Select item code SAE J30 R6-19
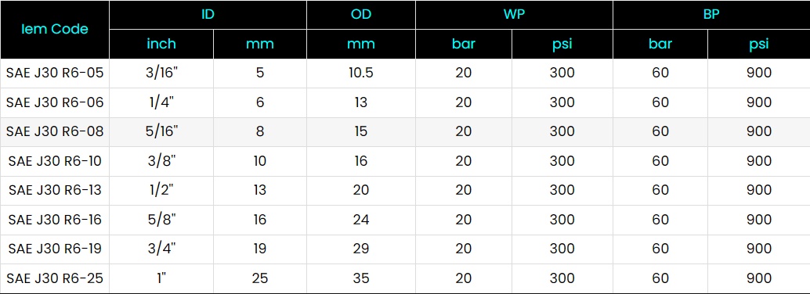Viewport: 810px width, 294px height. tap(55, 249)
